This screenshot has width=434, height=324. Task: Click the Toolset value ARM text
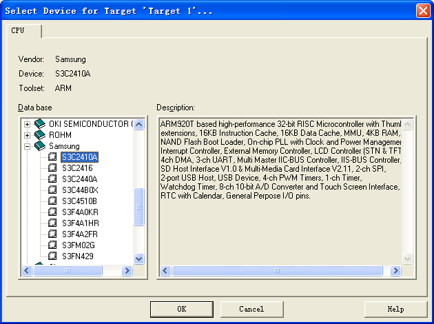[x=63, y=88]
